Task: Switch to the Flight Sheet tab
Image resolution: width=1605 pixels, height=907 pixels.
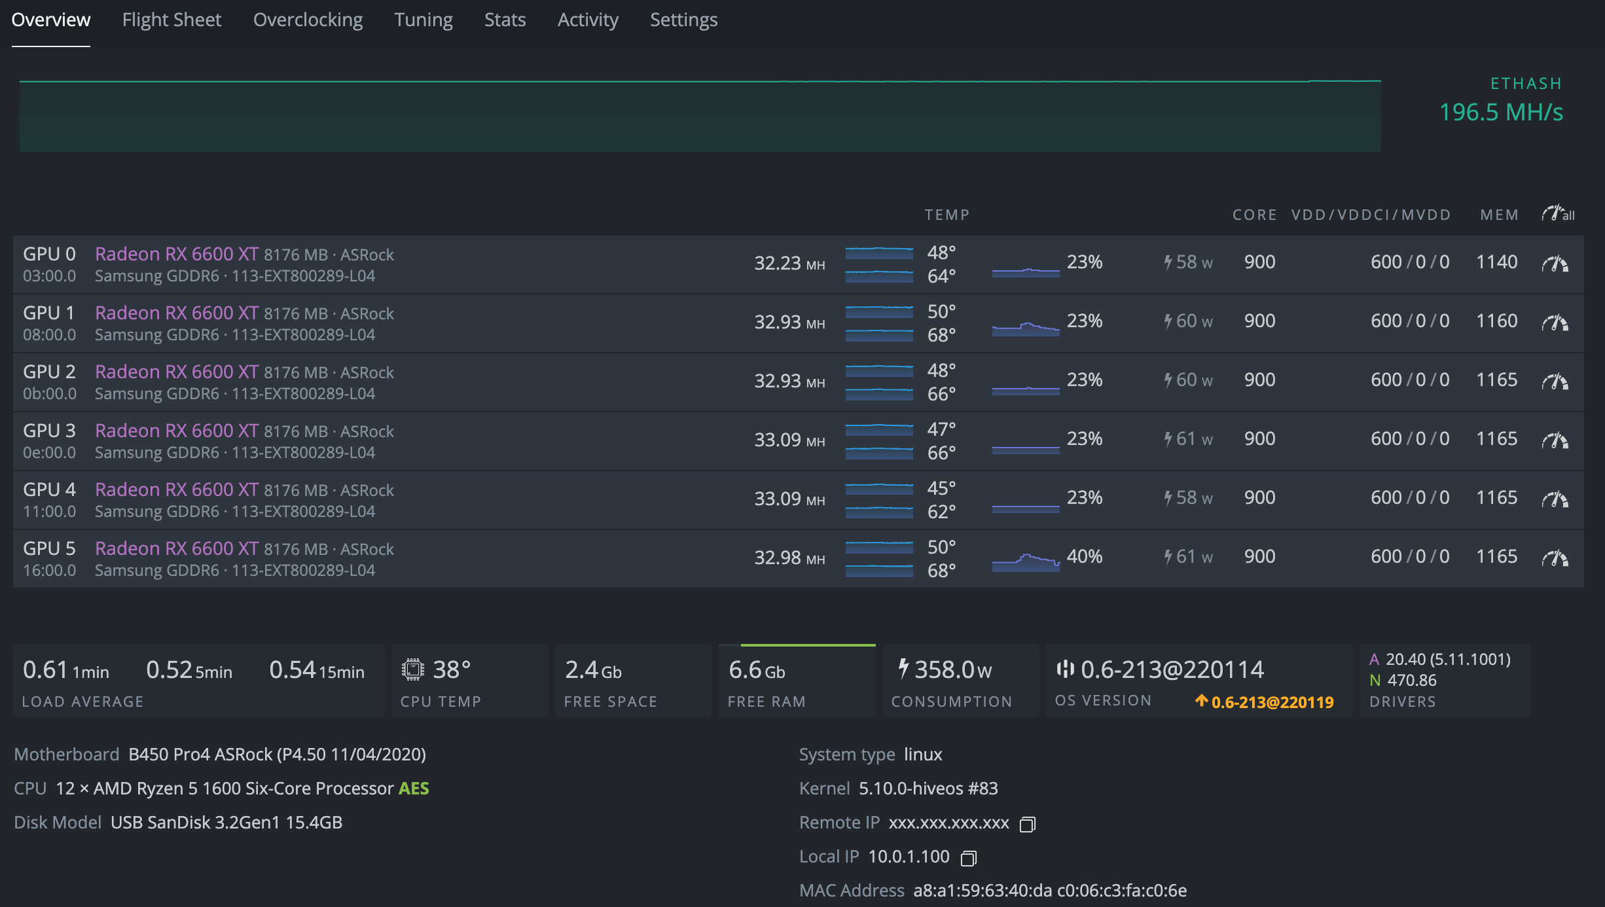Action: (171, 20)
